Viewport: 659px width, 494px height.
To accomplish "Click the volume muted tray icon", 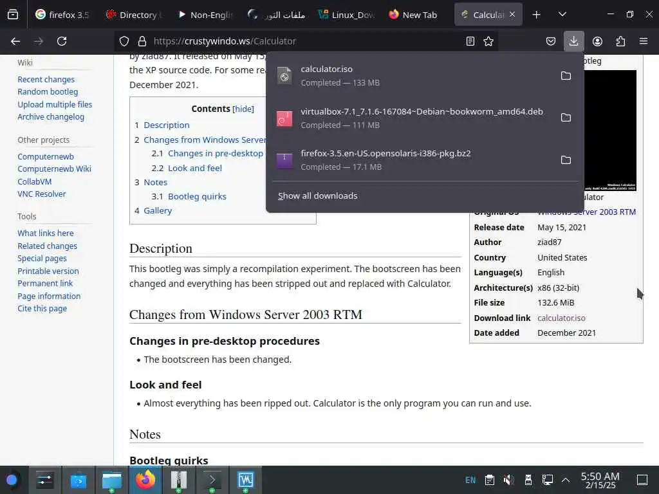I will point(508,480).
